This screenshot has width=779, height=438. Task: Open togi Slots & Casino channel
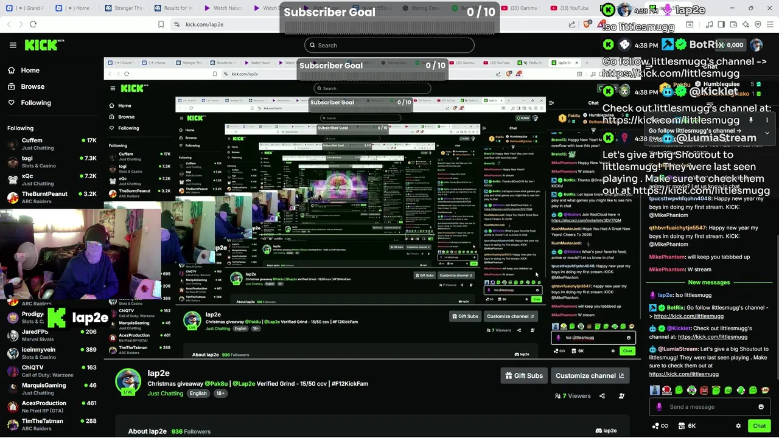pos(52,161)
